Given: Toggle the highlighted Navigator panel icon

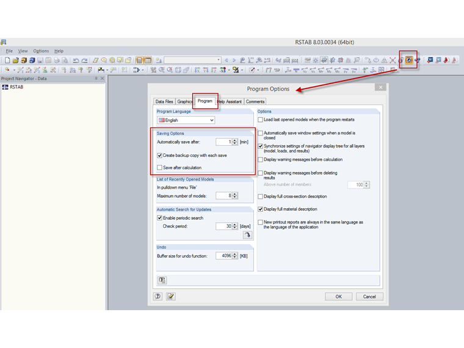Looking at the screenshot, I should pyautogui.click(x=139, y=60).
